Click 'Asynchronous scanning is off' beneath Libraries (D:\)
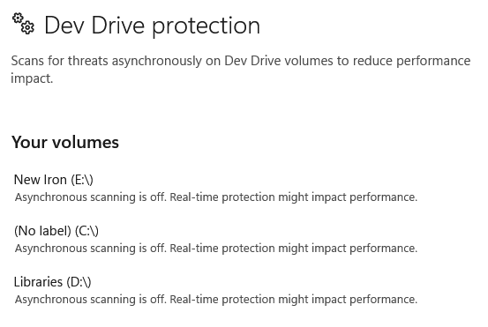This screenshot has width=488, height=327. tap(91, 300)
